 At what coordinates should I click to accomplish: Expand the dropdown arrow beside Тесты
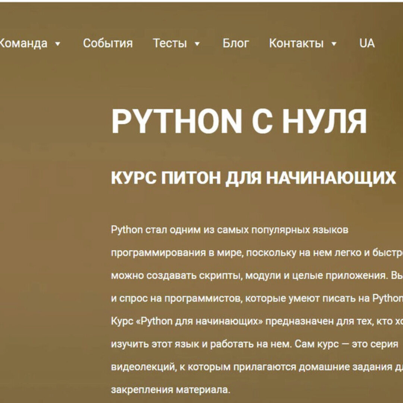pyautogui.click(x=197, y=44)
